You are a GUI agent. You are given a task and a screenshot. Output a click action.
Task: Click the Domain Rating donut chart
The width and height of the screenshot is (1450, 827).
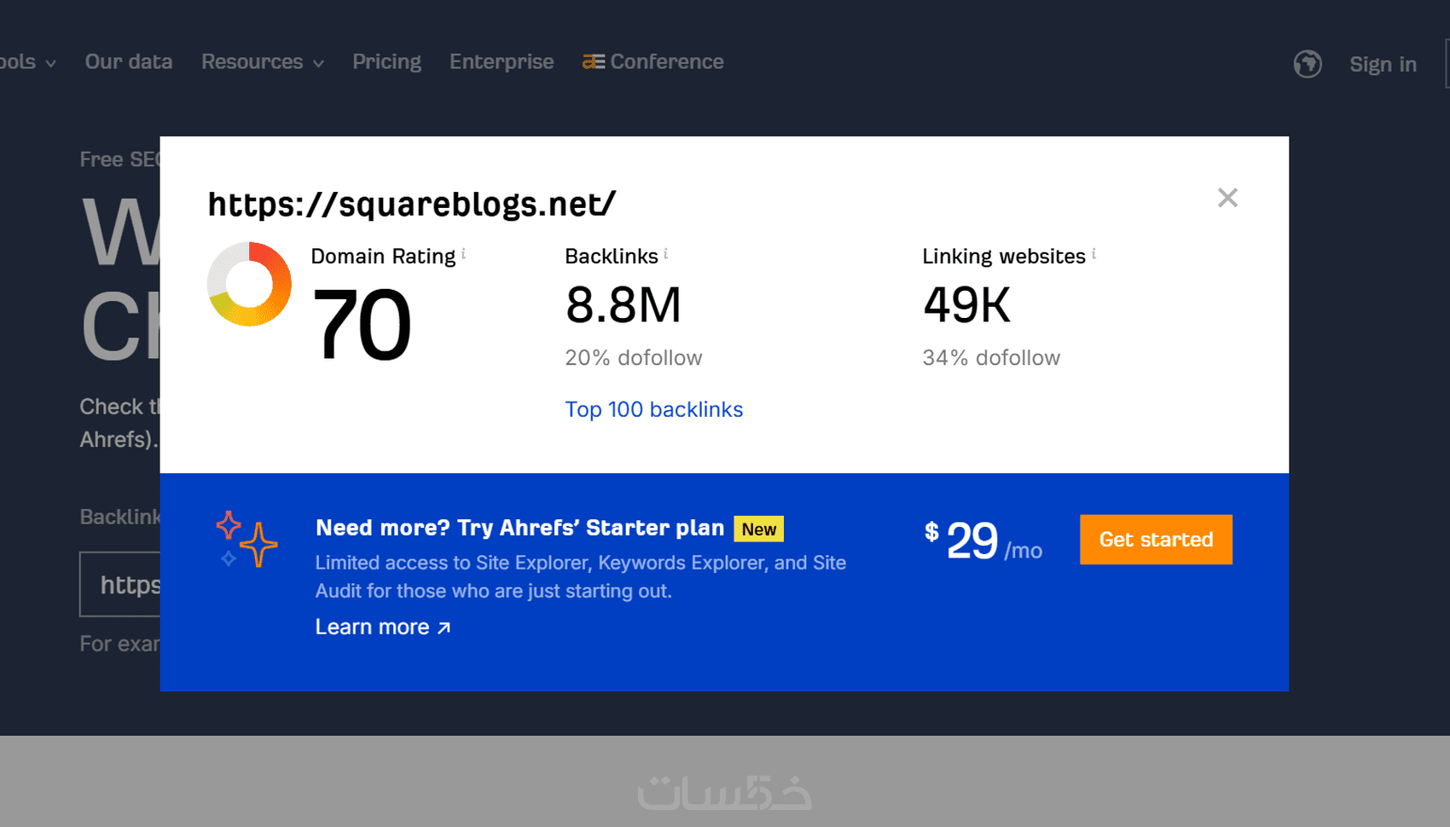[249, 284]
